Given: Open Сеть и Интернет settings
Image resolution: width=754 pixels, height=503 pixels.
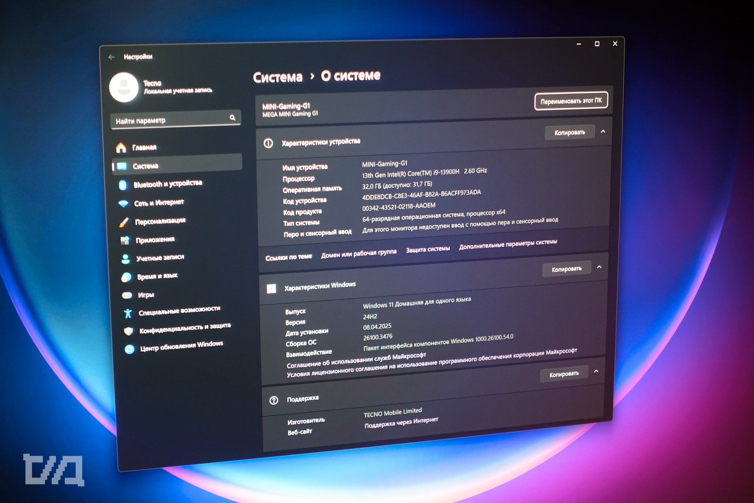Looking at the screenshot, I should pyautogui.click(x=179, y=202).
